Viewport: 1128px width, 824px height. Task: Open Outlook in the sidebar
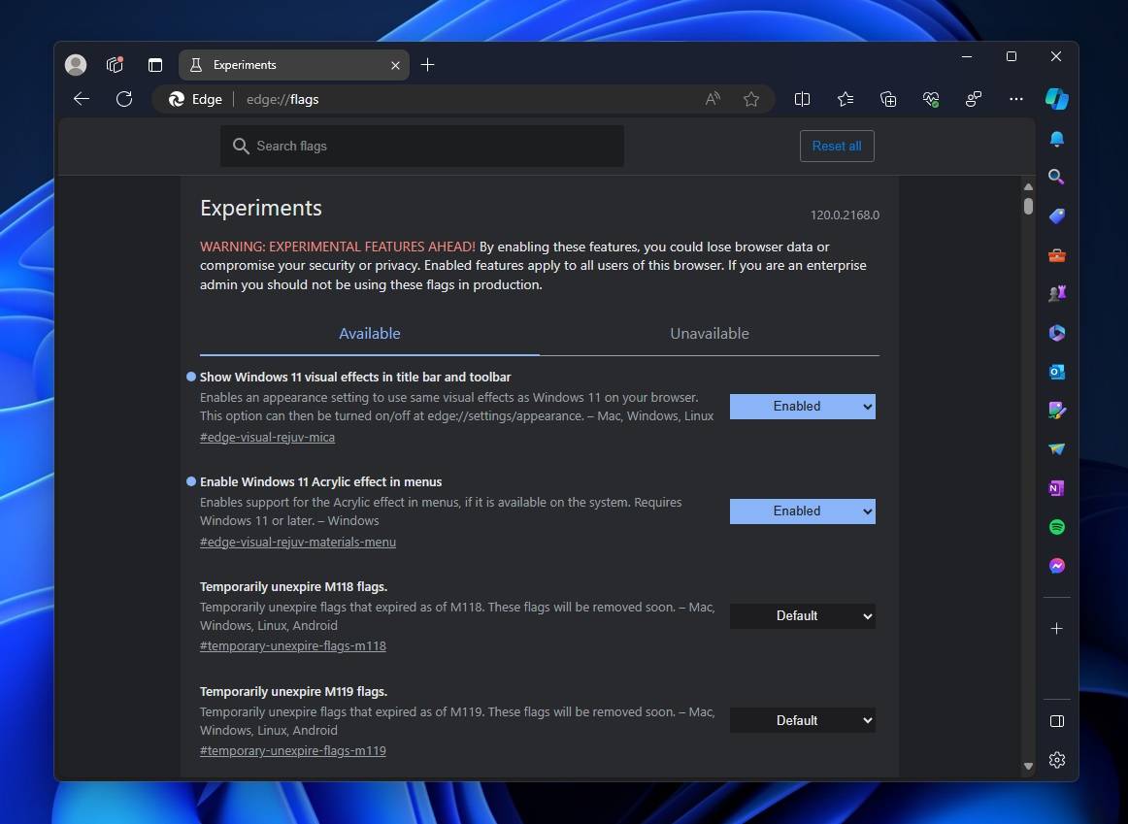[1057, 371]
